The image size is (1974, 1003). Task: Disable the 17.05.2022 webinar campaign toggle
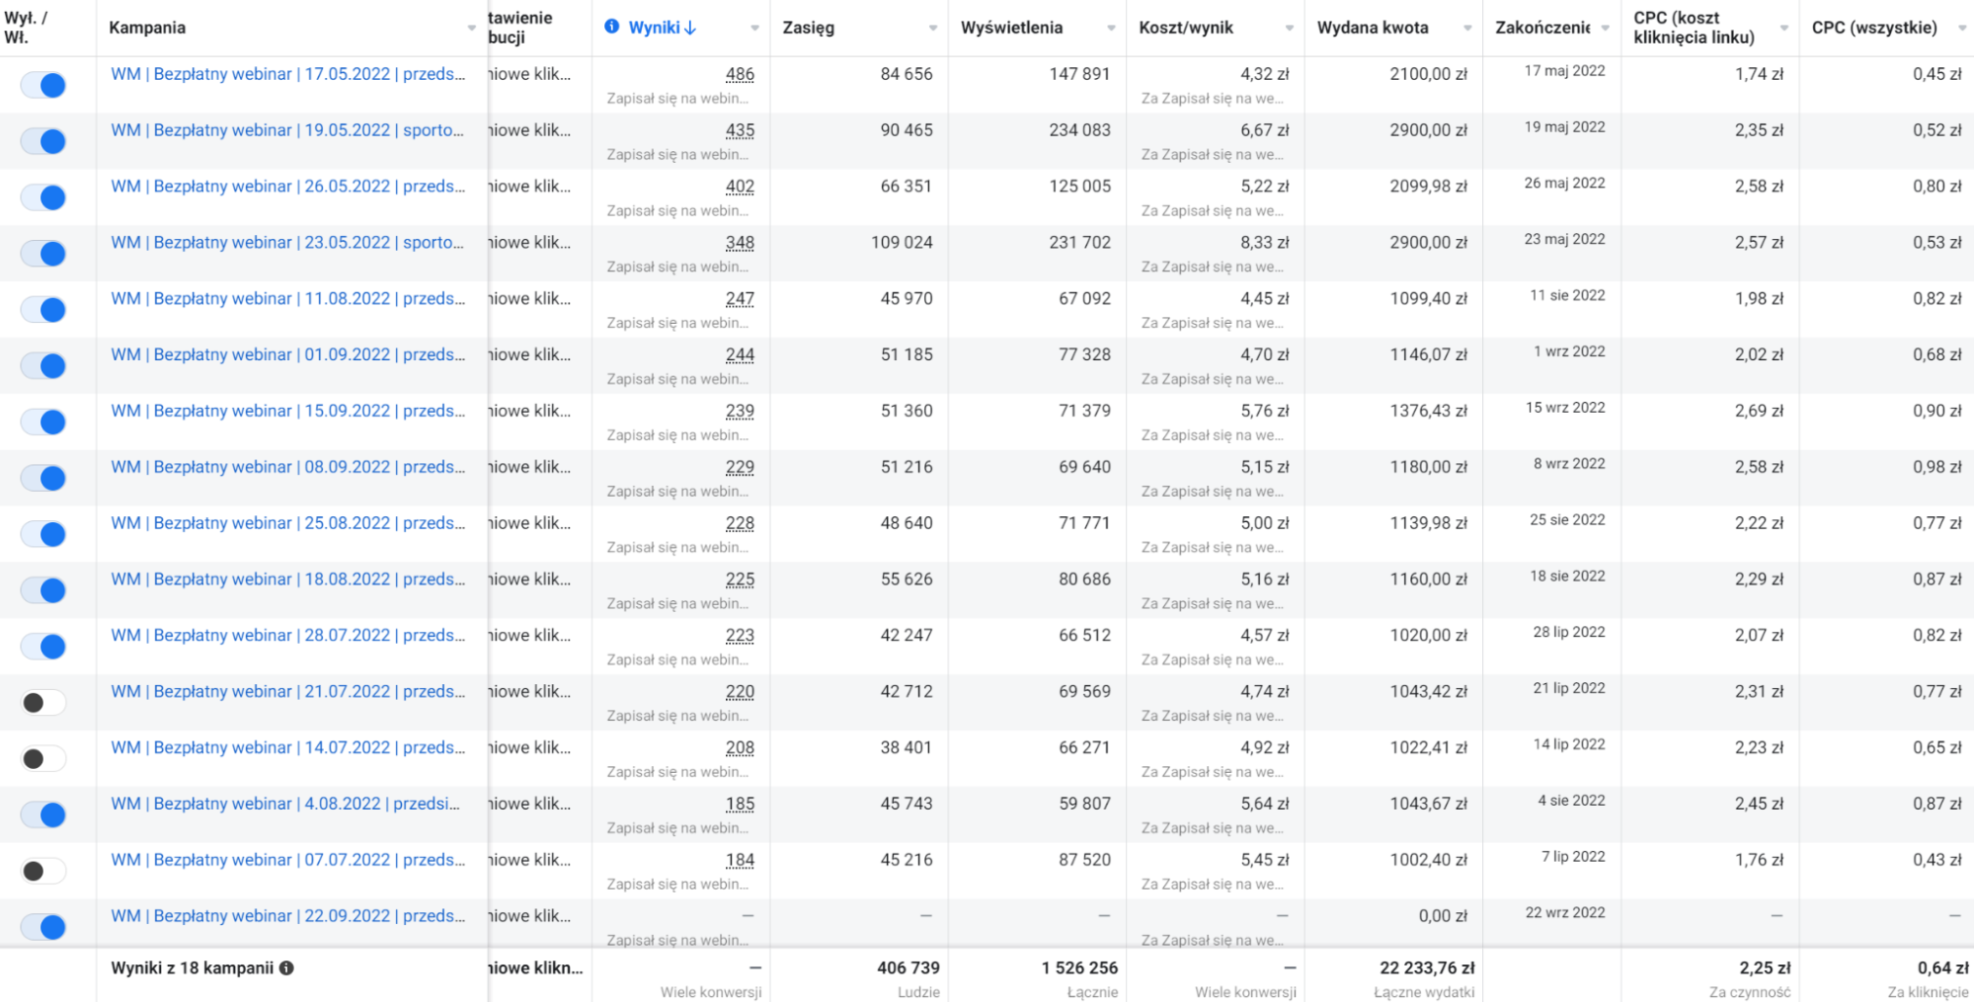coord(43,85)
